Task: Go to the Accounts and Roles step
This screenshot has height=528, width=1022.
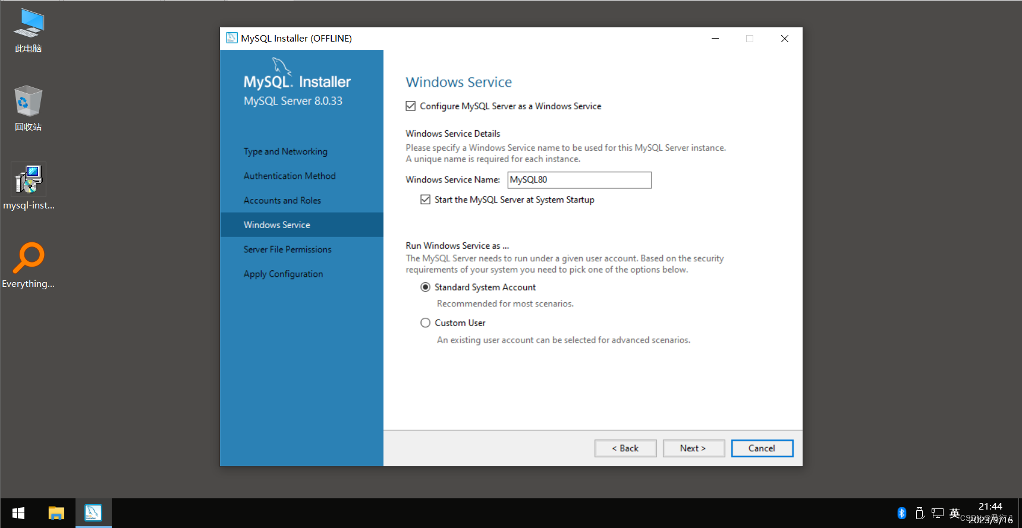Action: (x=282, y=201)
